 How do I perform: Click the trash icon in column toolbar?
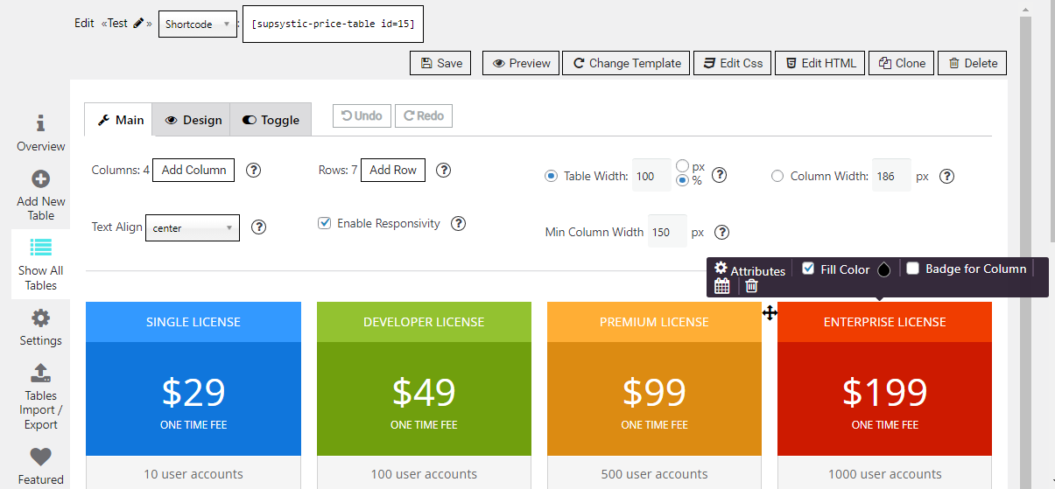click(x=751, y=286)
